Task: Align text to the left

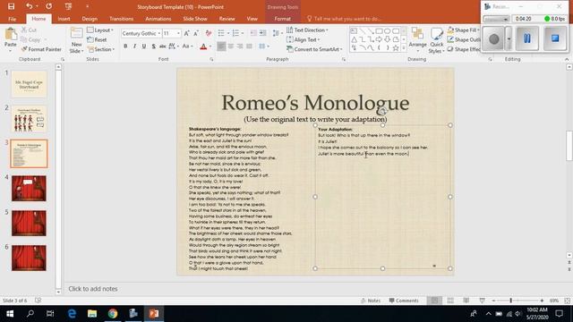Action: (x=221, y=46)
